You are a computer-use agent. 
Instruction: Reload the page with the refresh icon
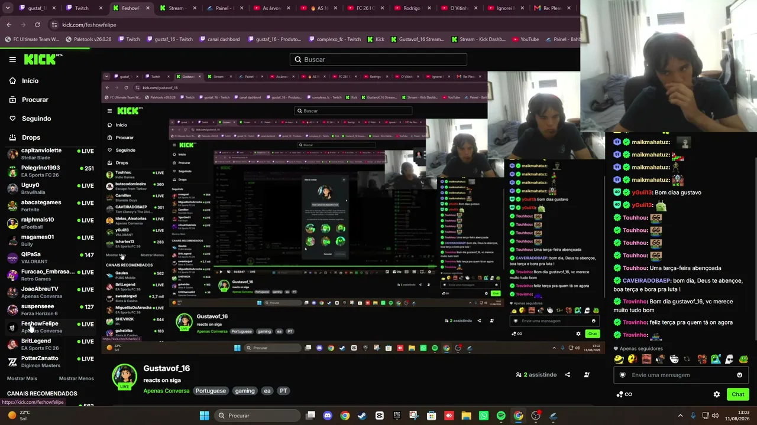pos(37,25)
